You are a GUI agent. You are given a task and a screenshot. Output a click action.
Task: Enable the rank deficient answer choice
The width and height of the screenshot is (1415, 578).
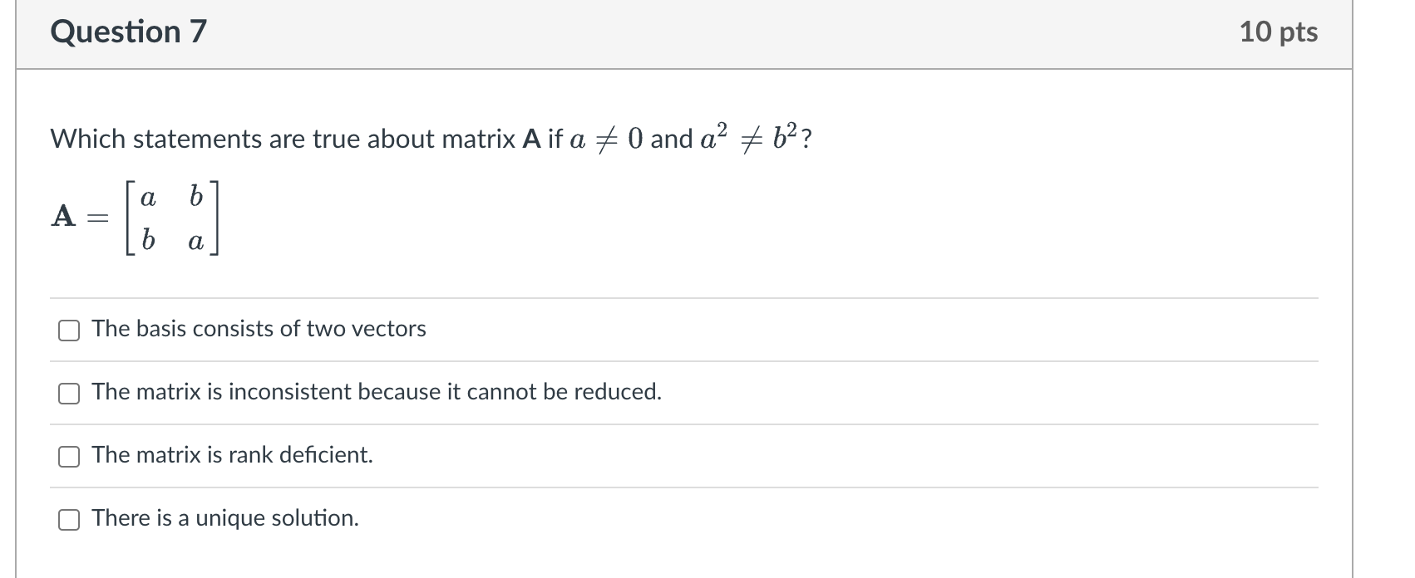tap(68, 455)
